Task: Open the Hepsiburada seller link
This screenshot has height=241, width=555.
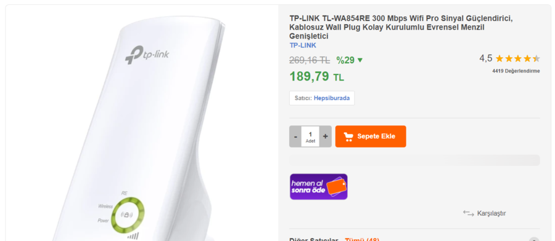Action: click(x=332, y=98)
